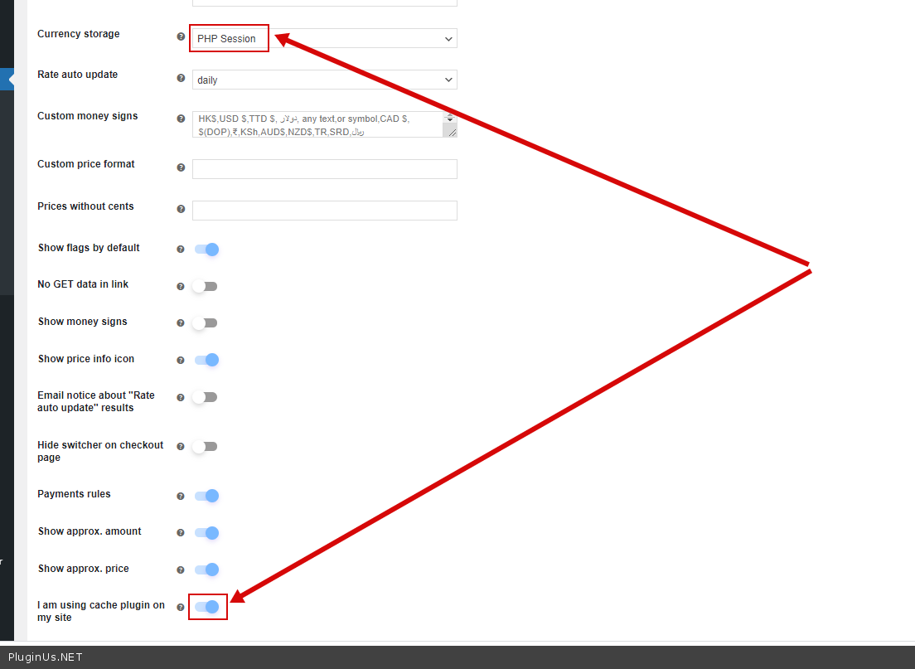The height and width of the screenshot is (669, 915).
Task: Click the Custom price format input field
Action: point(324,169)
